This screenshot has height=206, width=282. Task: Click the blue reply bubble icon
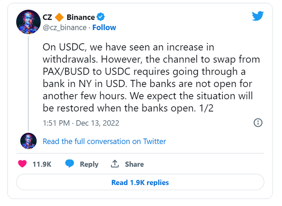pos(70,164)
